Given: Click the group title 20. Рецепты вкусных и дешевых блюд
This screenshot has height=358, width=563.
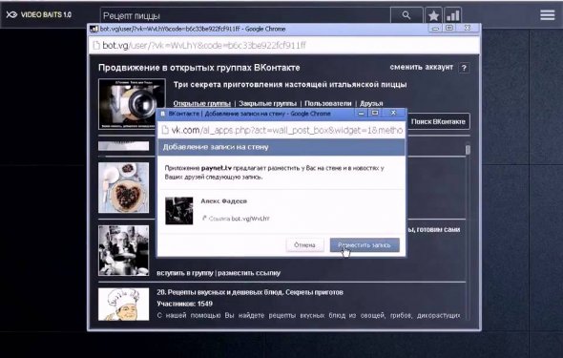Looking at the screenshot, I should coord(250,292).
